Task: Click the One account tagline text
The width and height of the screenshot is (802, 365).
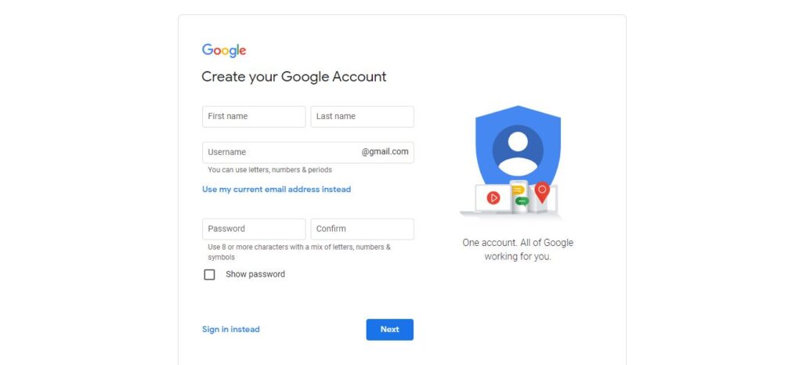Action: coord(518,249)
